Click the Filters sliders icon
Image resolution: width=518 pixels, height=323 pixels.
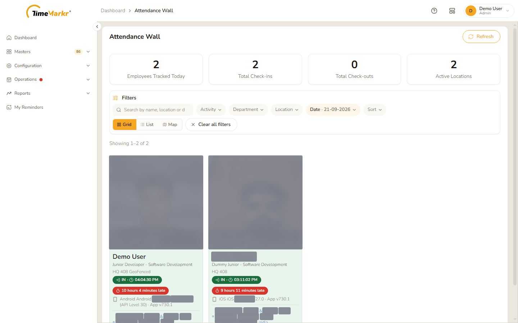click(x=115, y=98)
